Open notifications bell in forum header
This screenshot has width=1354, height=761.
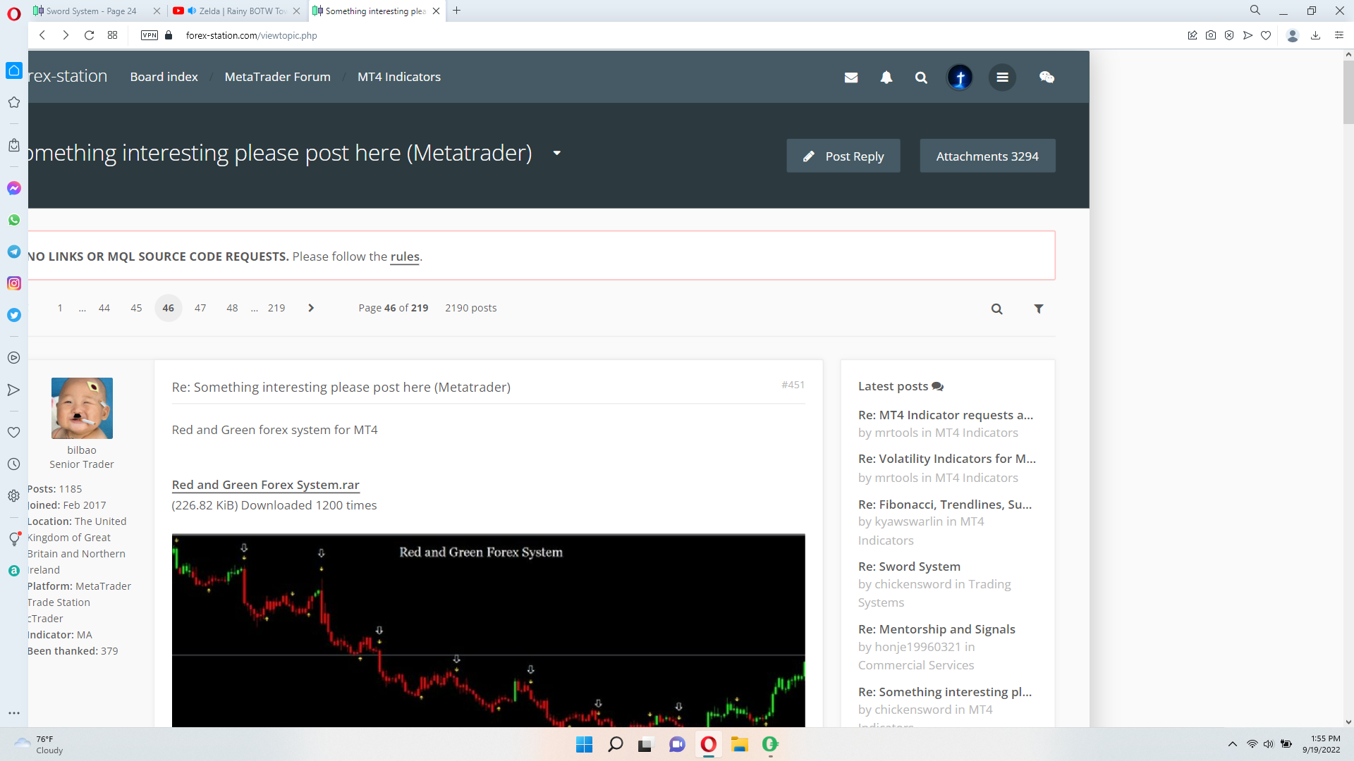(x=886, y=78)
